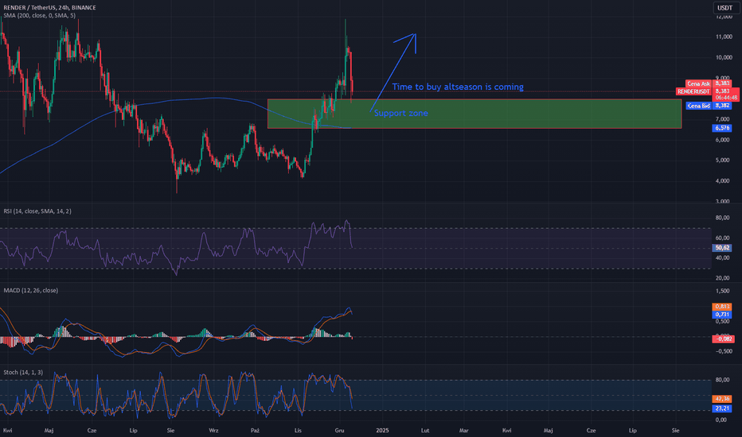742x437 pixels.
Task: Click the 4,000 price axis label
Action: tap(724, 181)
